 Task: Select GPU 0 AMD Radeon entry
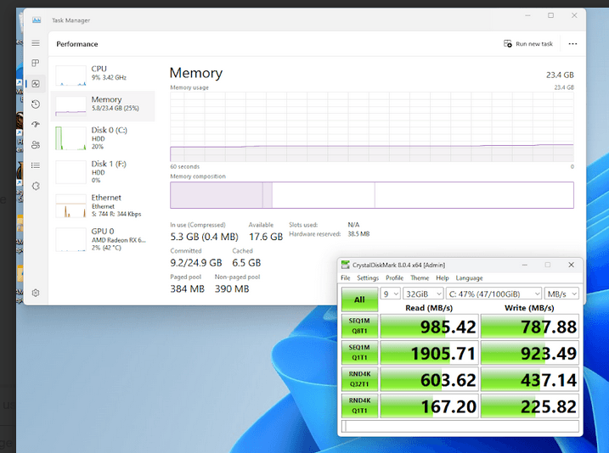coord(103,239)
